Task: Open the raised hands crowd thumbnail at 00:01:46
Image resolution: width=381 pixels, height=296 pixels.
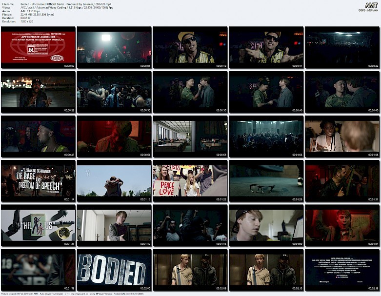Action: 190,225
